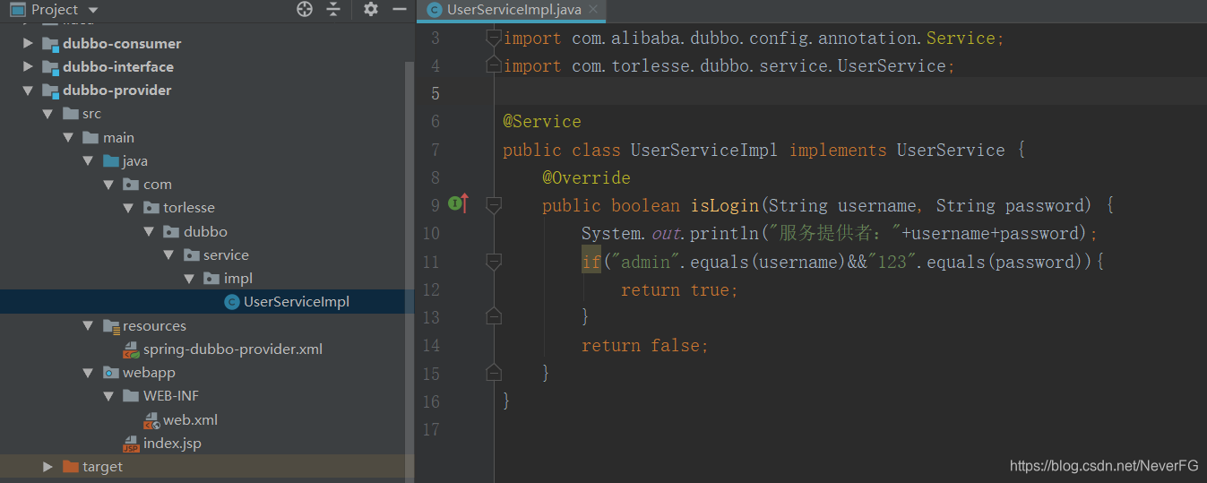1207x483 pixels.
Task: Expand the target folder
Action: (x=47, y=467)
